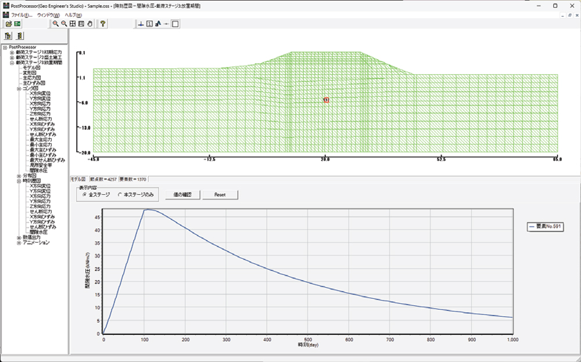Select the モデル図 tree item
Viewport: 581px width, 362px height.
pos(31,68)
